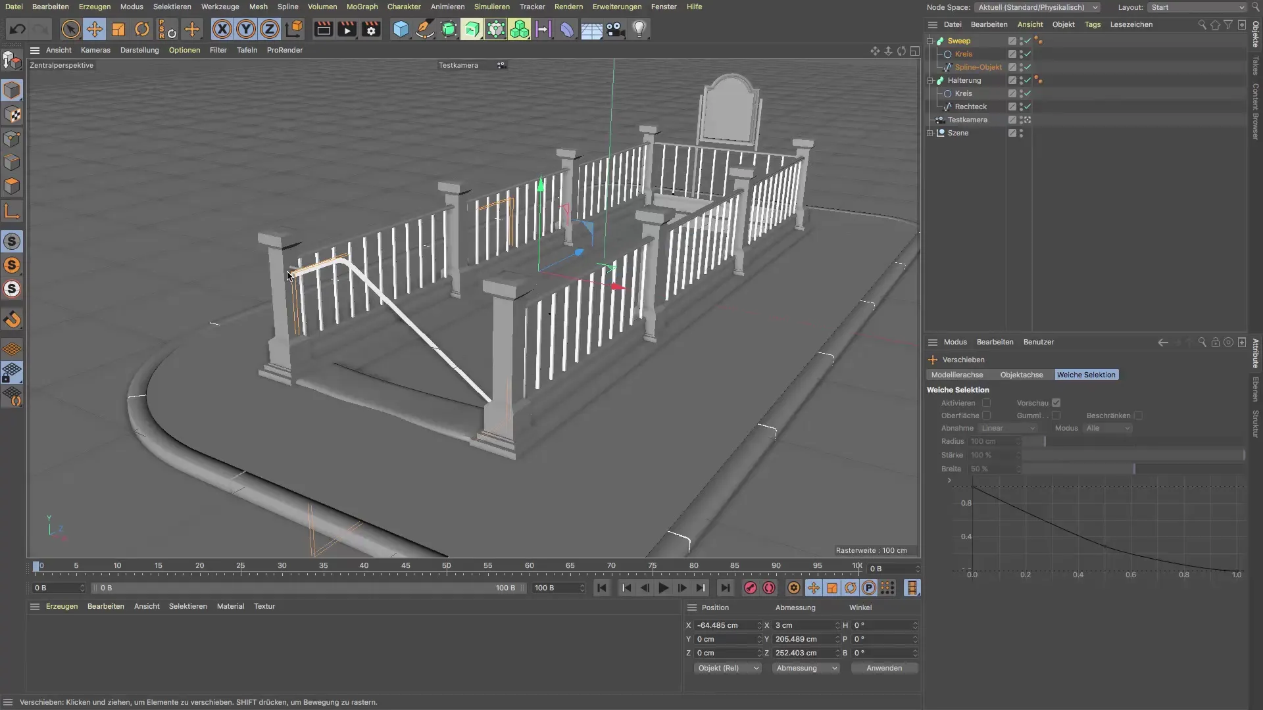Viewport: 1263px width, 710px height.
Task: Open the Rendern menu
Action: (568, 7)
